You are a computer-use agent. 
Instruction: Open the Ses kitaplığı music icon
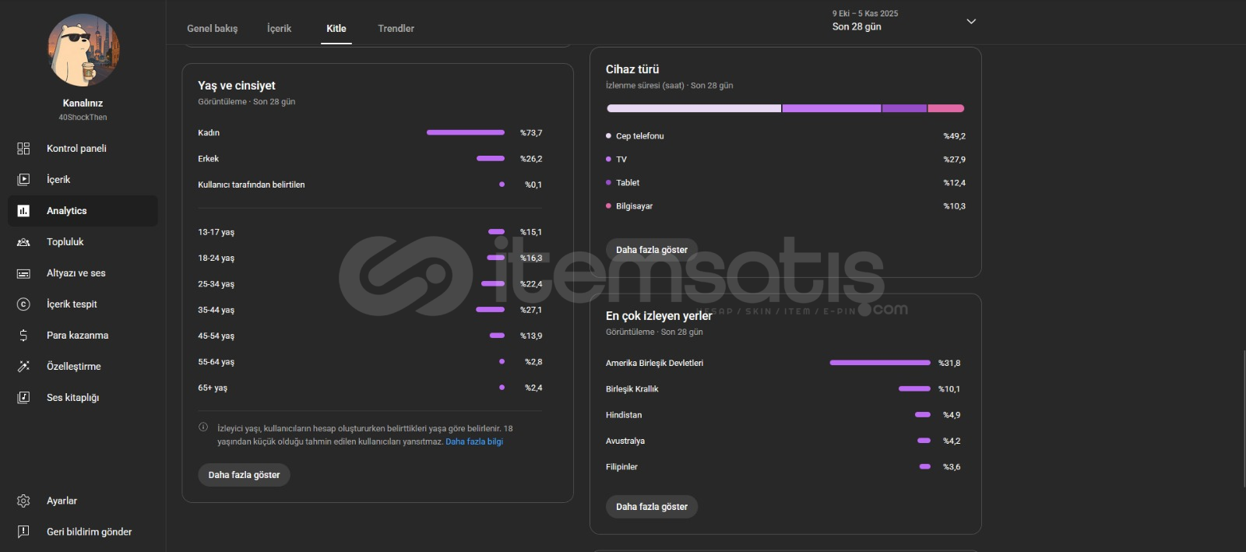coord(23,398)
